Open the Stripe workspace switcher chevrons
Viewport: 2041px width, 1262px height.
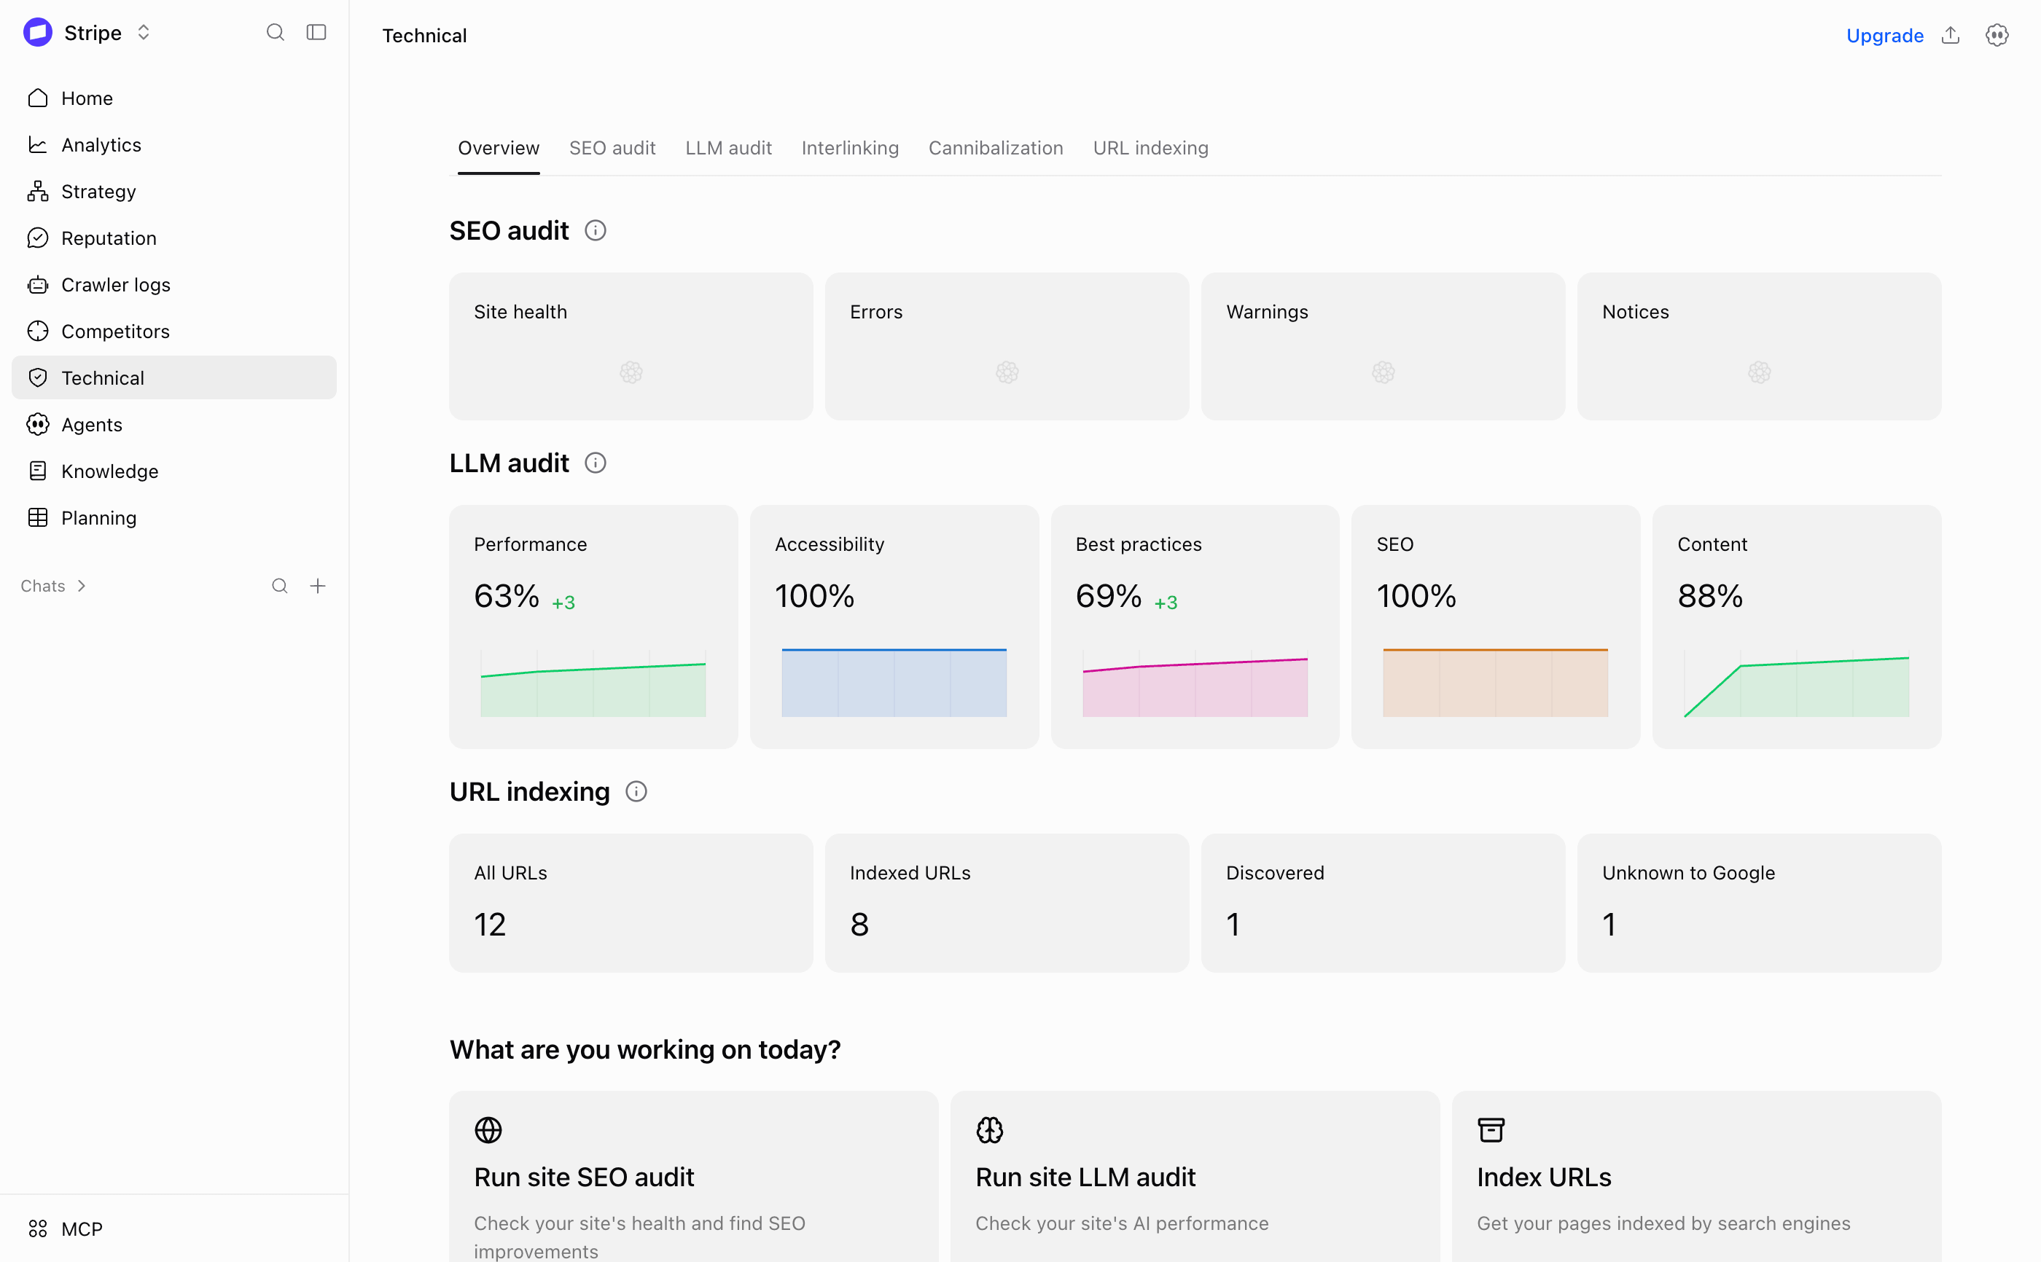tap(144, 33)
